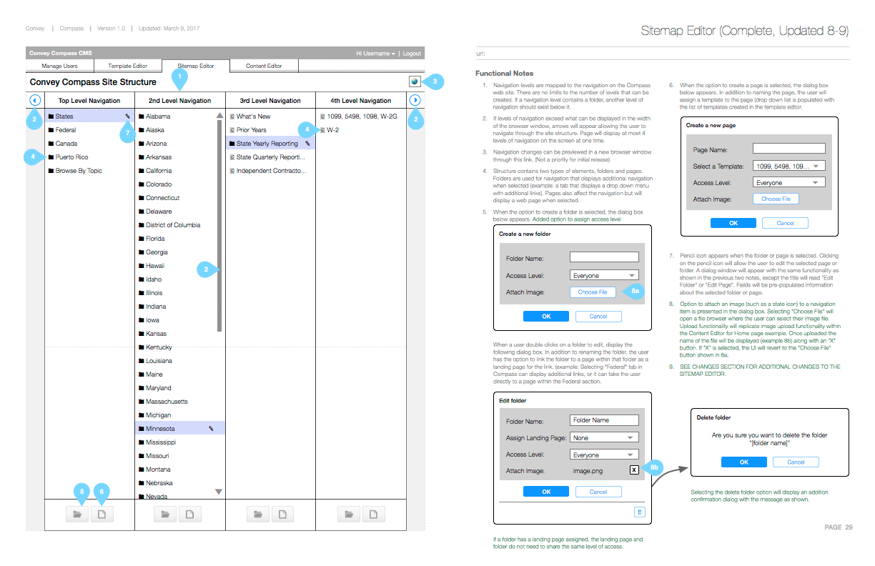Open the globe preview navigation icon
The width and height of the screenshot is (875, 566).
(x=415, y=81)
